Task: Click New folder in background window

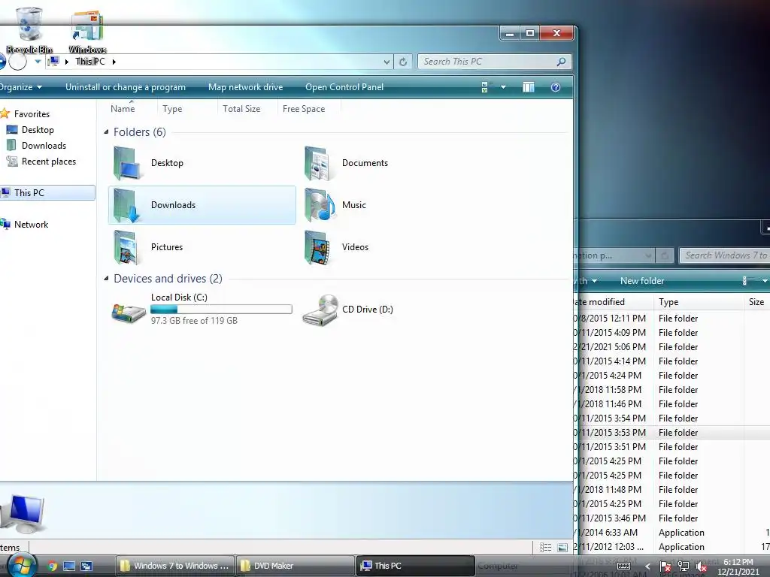Action: tap(642, 281)
